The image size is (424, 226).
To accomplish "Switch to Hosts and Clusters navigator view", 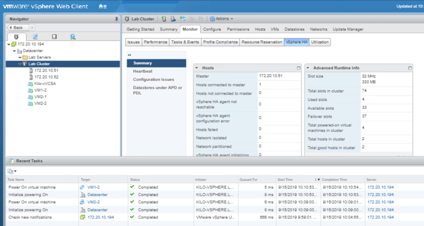I will pos(16,37).
